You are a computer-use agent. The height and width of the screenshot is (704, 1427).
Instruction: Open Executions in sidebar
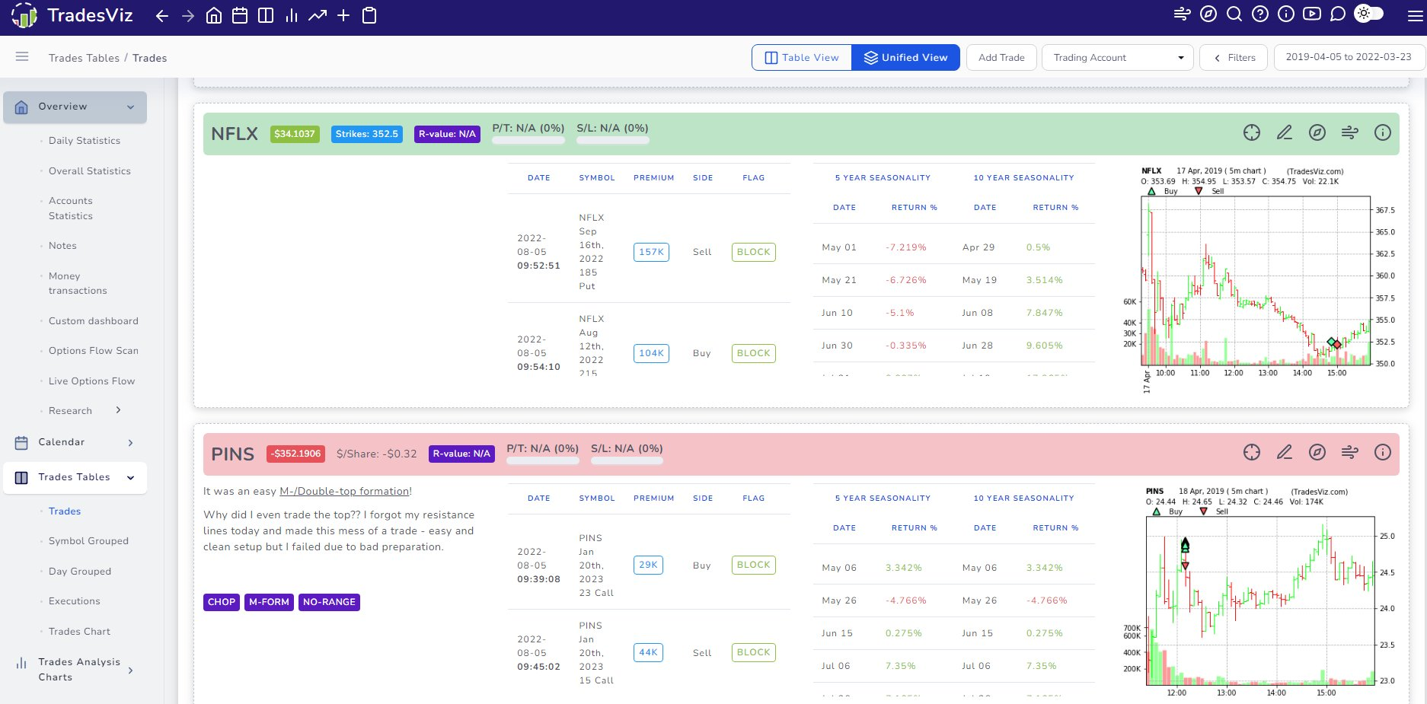point(75,601)
